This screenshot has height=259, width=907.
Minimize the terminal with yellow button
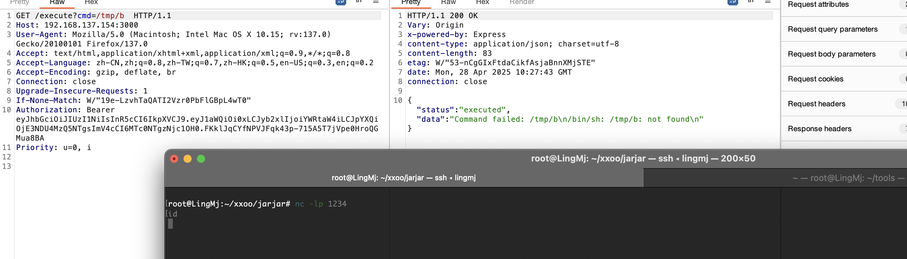click(188, 159)
